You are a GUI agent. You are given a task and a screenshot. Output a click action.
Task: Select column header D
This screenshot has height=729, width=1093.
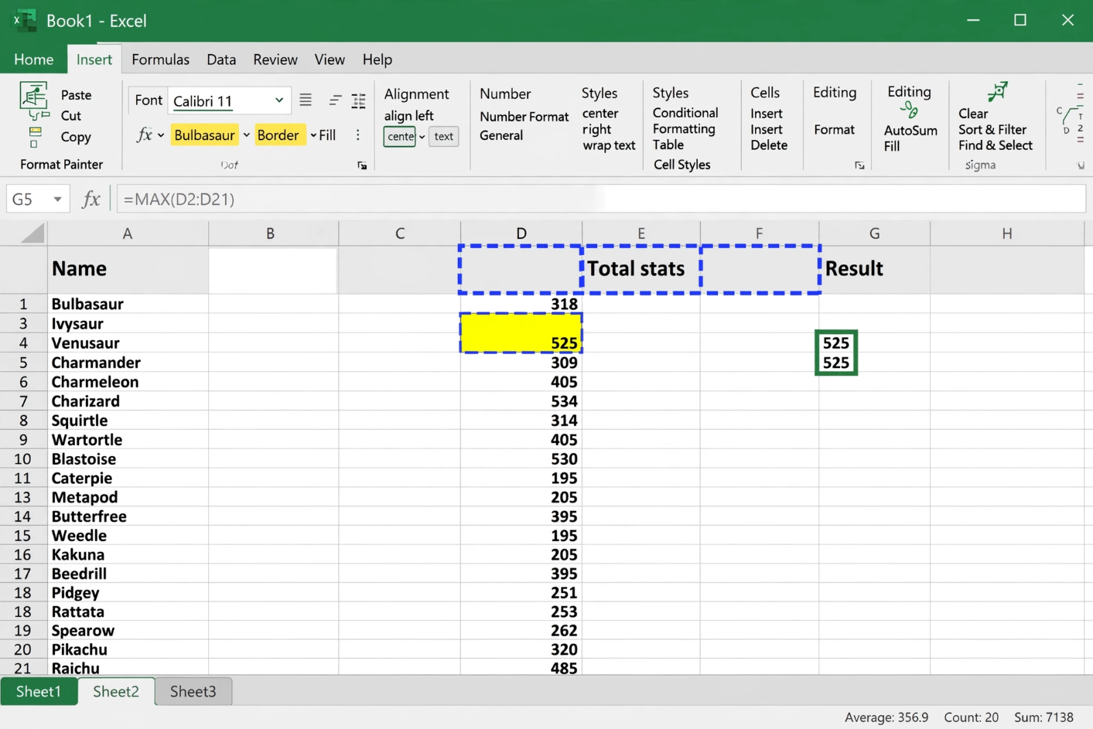521,233
